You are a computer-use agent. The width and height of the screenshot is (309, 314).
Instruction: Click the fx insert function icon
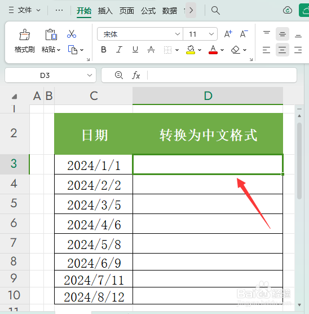click(x=136, y=75)
